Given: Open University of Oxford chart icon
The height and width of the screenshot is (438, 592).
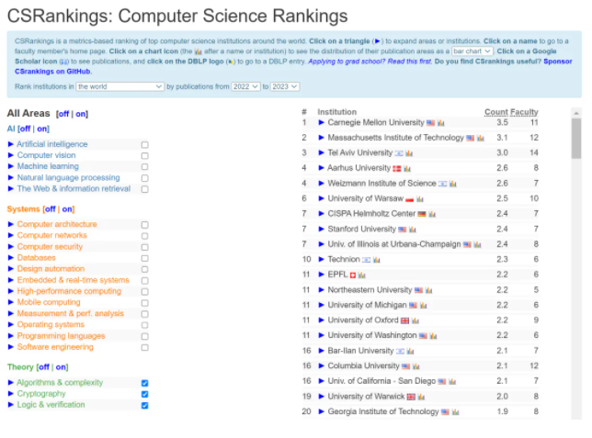Looking at the screenshot, I should pyautogui.click(x=416, y=320).
